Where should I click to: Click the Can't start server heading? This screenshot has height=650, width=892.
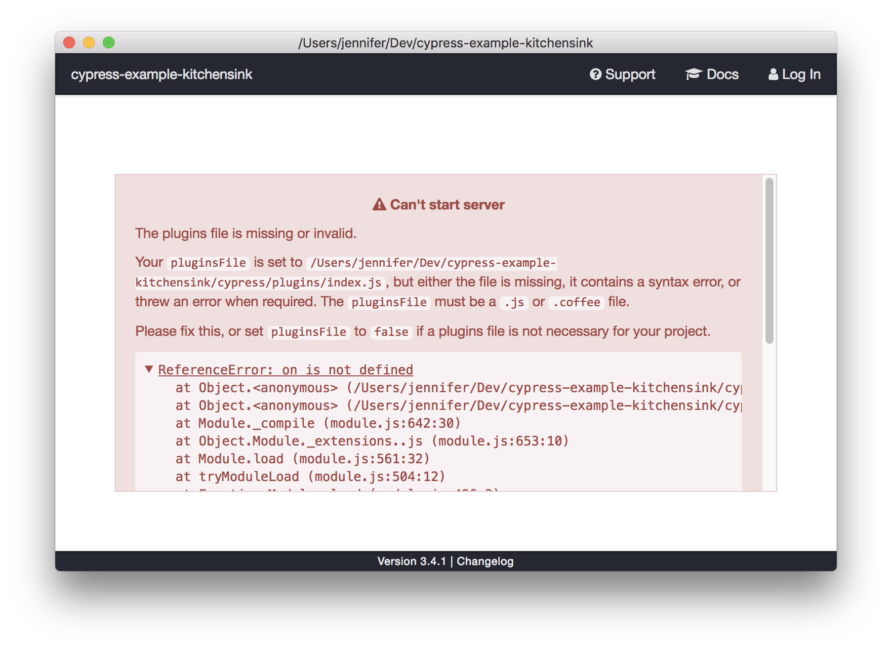pos(447,204)
